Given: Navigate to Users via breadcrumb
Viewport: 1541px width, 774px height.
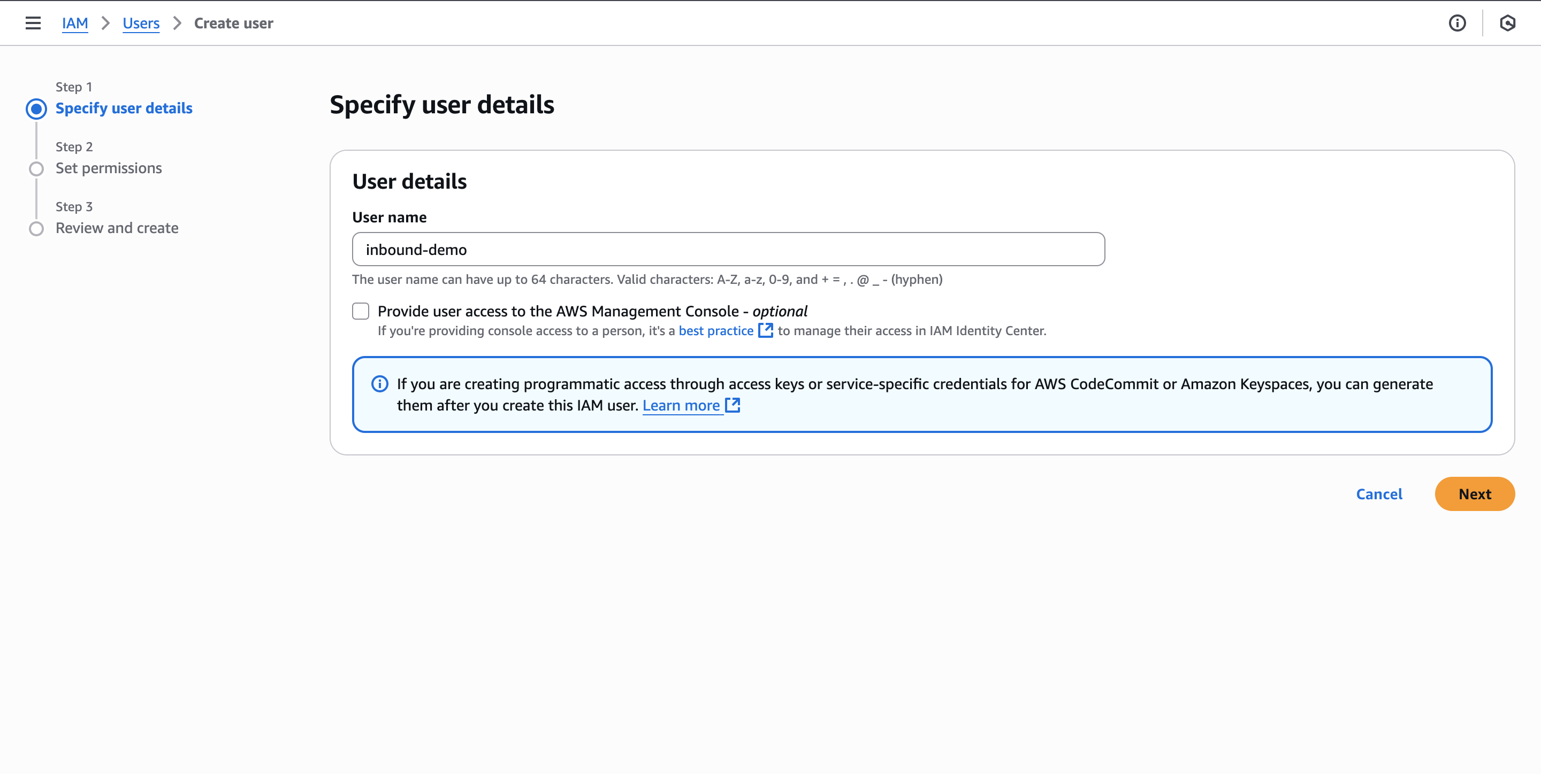Looking at the screenshot, I should (141, 22).
